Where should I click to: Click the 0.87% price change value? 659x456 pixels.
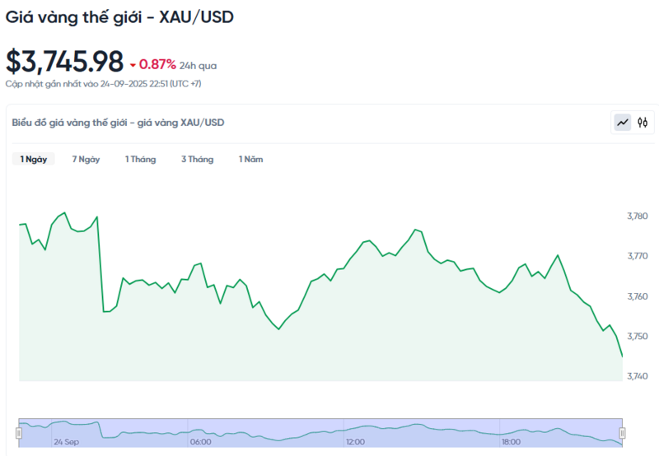157,64
